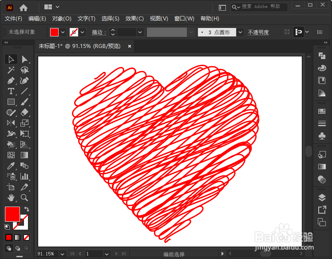Open the Color Guide palette panel

322,93
